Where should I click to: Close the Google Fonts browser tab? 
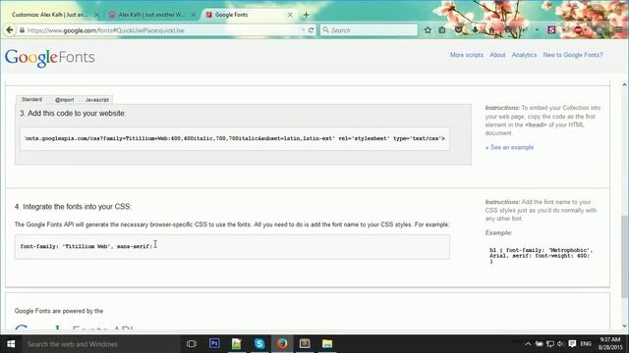pos(290,15)
